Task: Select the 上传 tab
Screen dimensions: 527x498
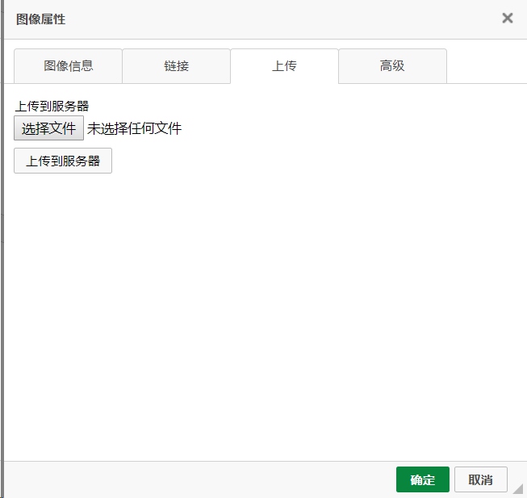Action: pyautogui.click(x=284, y=66)
